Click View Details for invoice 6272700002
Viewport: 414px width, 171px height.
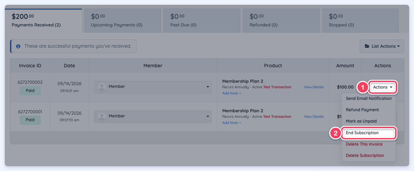(x=314, y=87)
